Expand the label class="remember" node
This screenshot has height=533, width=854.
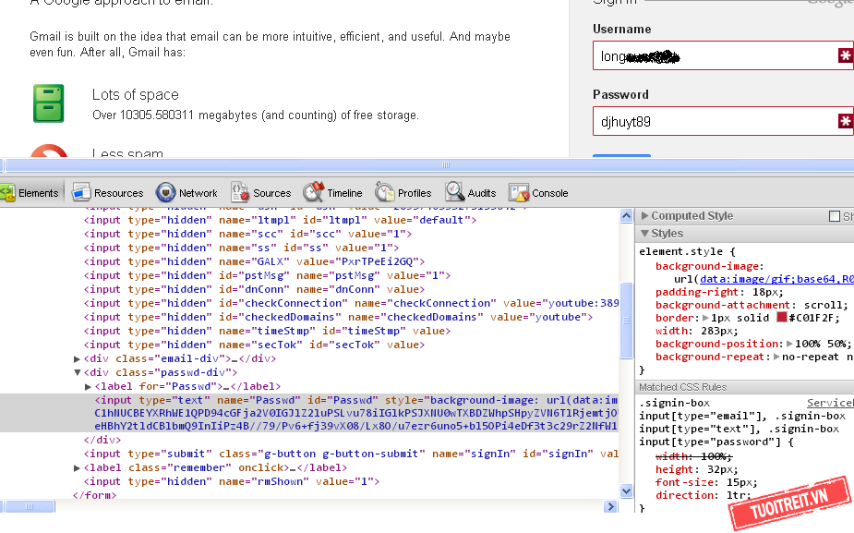tap(78, 468)
